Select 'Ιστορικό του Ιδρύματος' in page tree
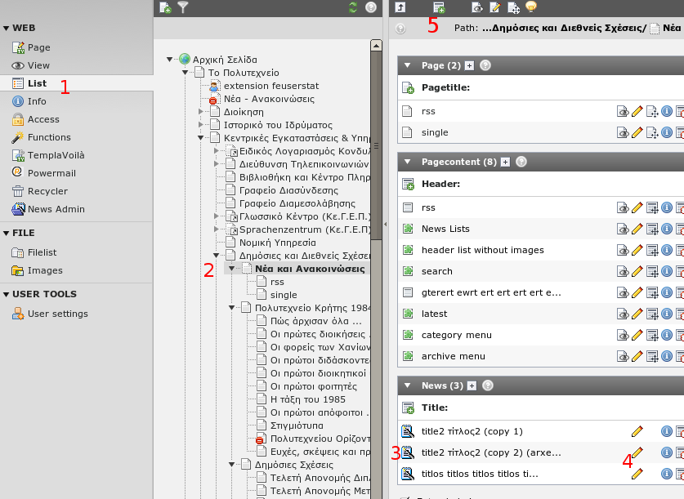 coord(278,125)
